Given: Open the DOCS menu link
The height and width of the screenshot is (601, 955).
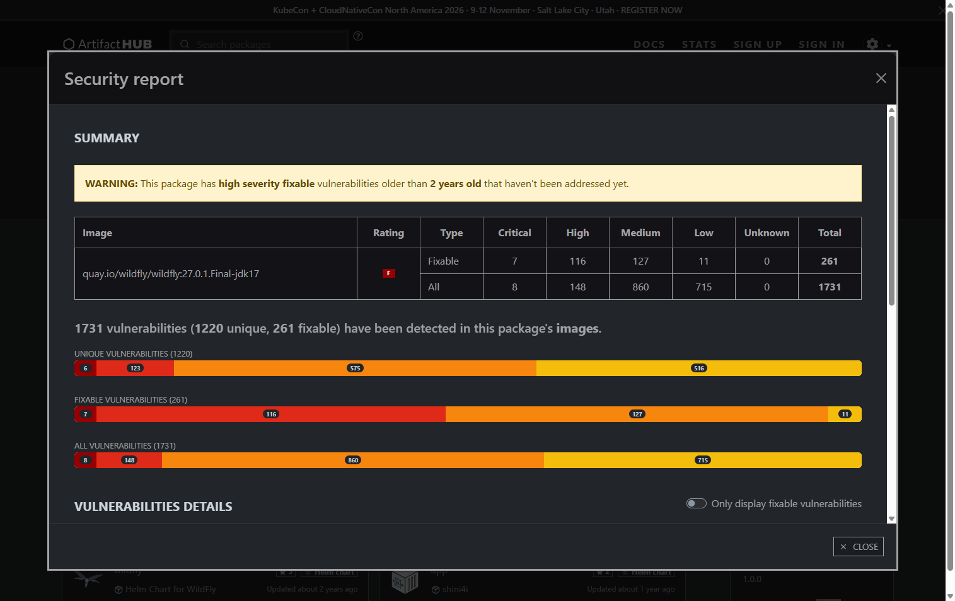Looking at the screenshot, I should point(649,44).
